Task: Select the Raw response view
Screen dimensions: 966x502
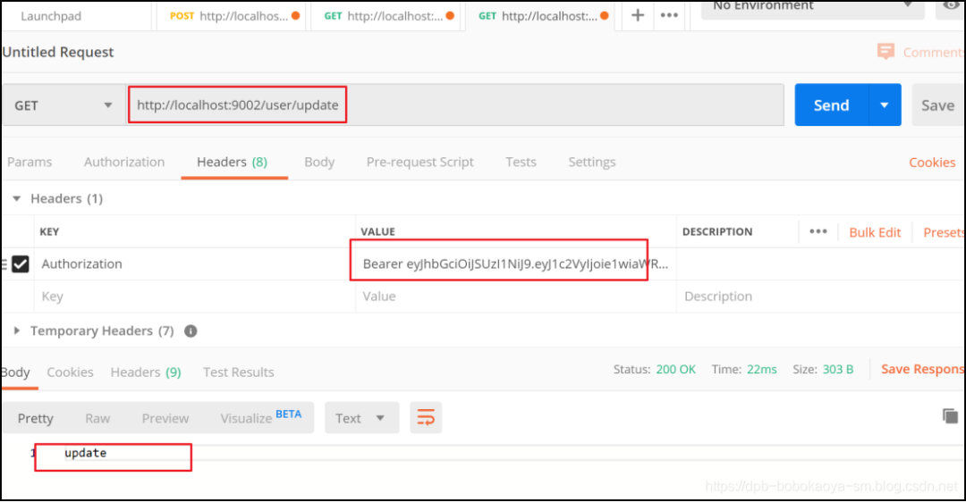Action: (97, 418)
